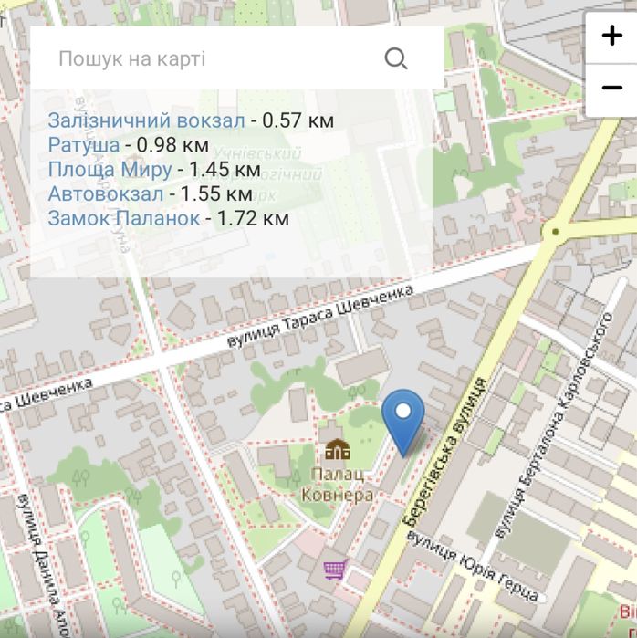Zoom in with the plus button
The height and width of the screenshot is (638, 637).
611,36
